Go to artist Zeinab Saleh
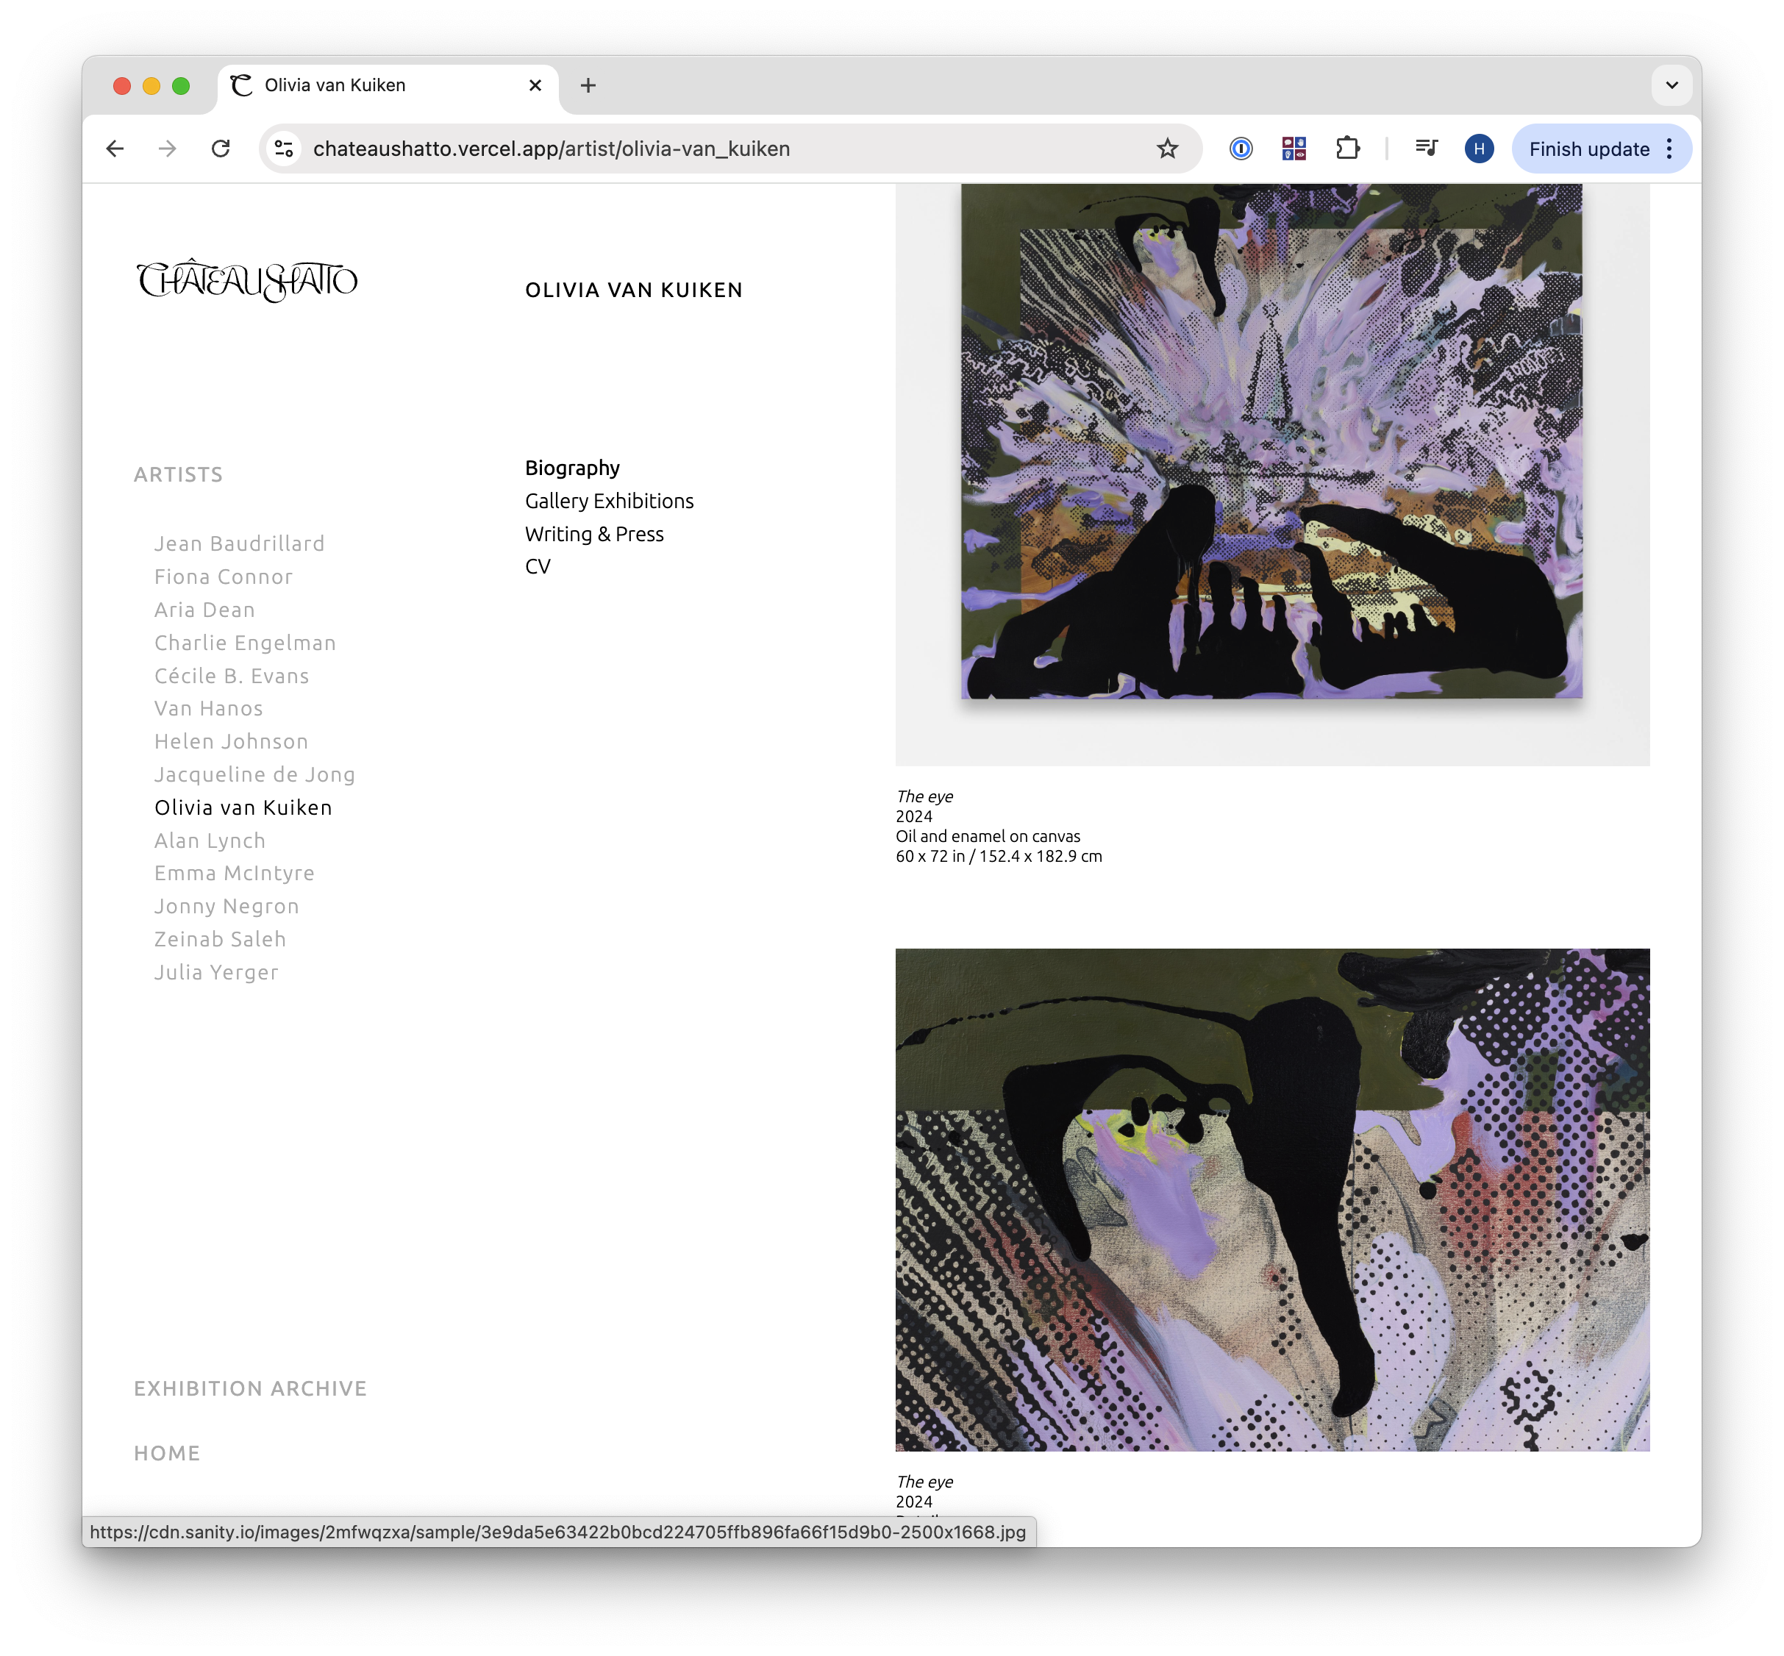Screen dimensions: 1784x1656 pyautogui.click(x=221, y=939)
